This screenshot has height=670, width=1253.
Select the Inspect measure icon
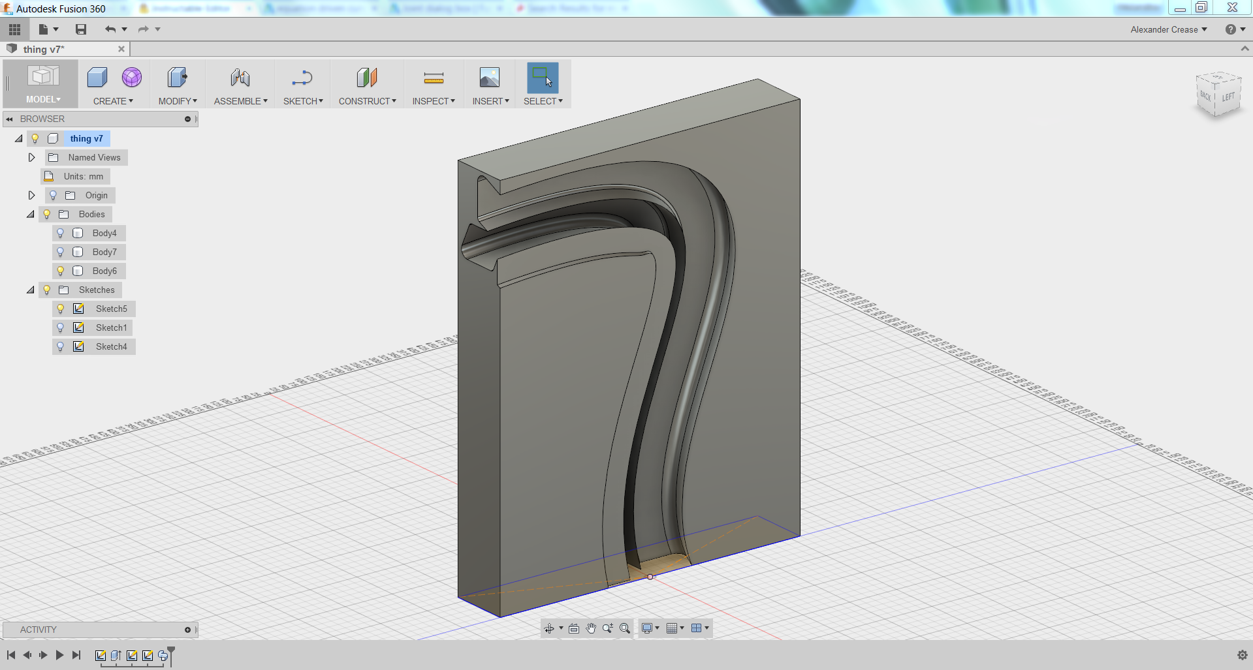[x=433, y=77]
